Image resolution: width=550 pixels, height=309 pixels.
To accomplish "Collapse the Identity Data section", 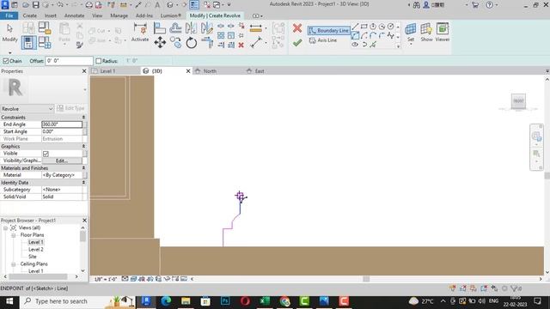I will [83, 183].
